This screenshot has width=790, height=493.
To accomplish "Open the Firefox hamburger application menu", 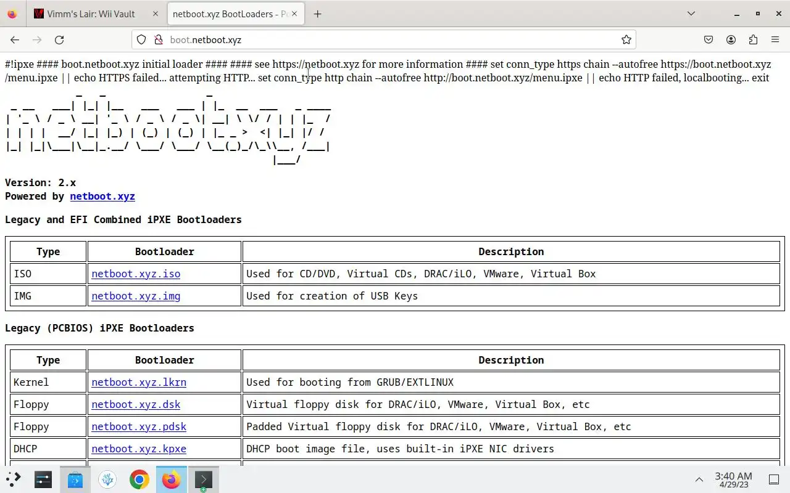I will coord(775,39).
